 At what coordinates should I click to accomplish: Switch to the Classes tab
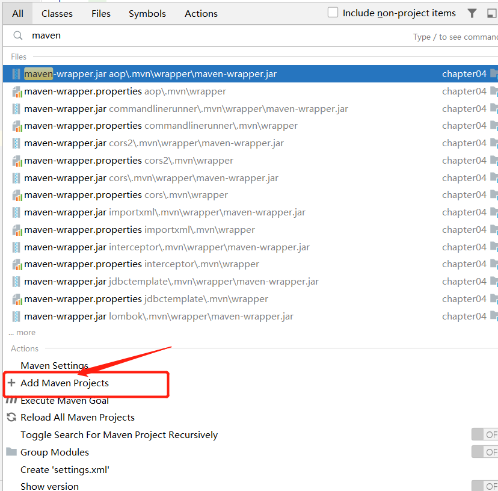tap(57, 14)
